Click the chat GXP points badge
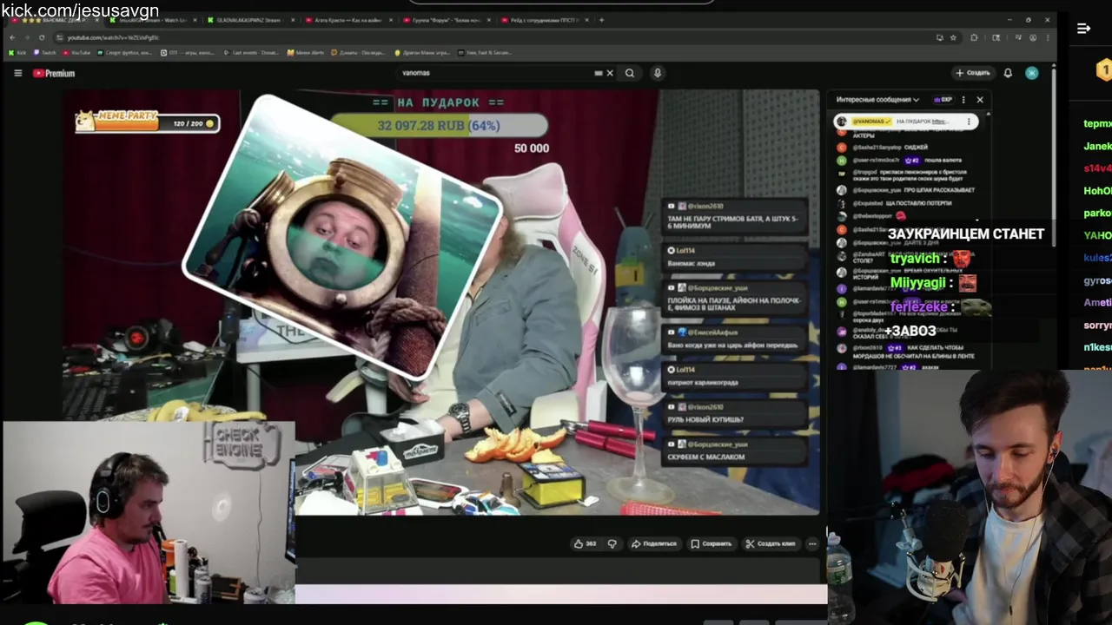The width and height of the screenshot is (1112, 625). coord(943,99)
